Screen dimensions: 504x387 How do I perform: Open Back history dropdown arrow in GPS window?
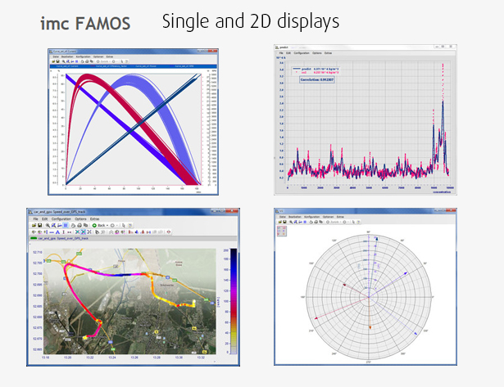click(107, 225)
